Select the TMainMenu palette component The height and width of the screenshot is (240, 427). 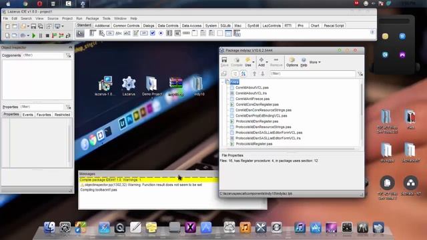pos(93,33)
